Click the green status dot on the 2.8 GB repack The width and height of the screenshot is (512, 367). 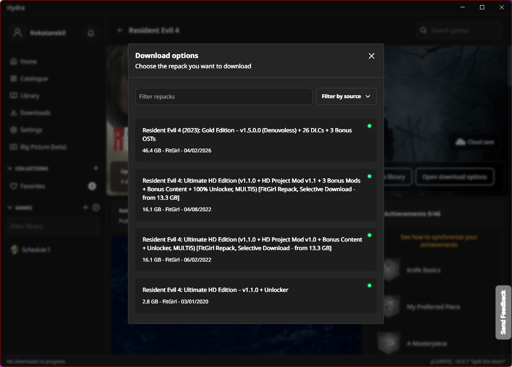369,285
